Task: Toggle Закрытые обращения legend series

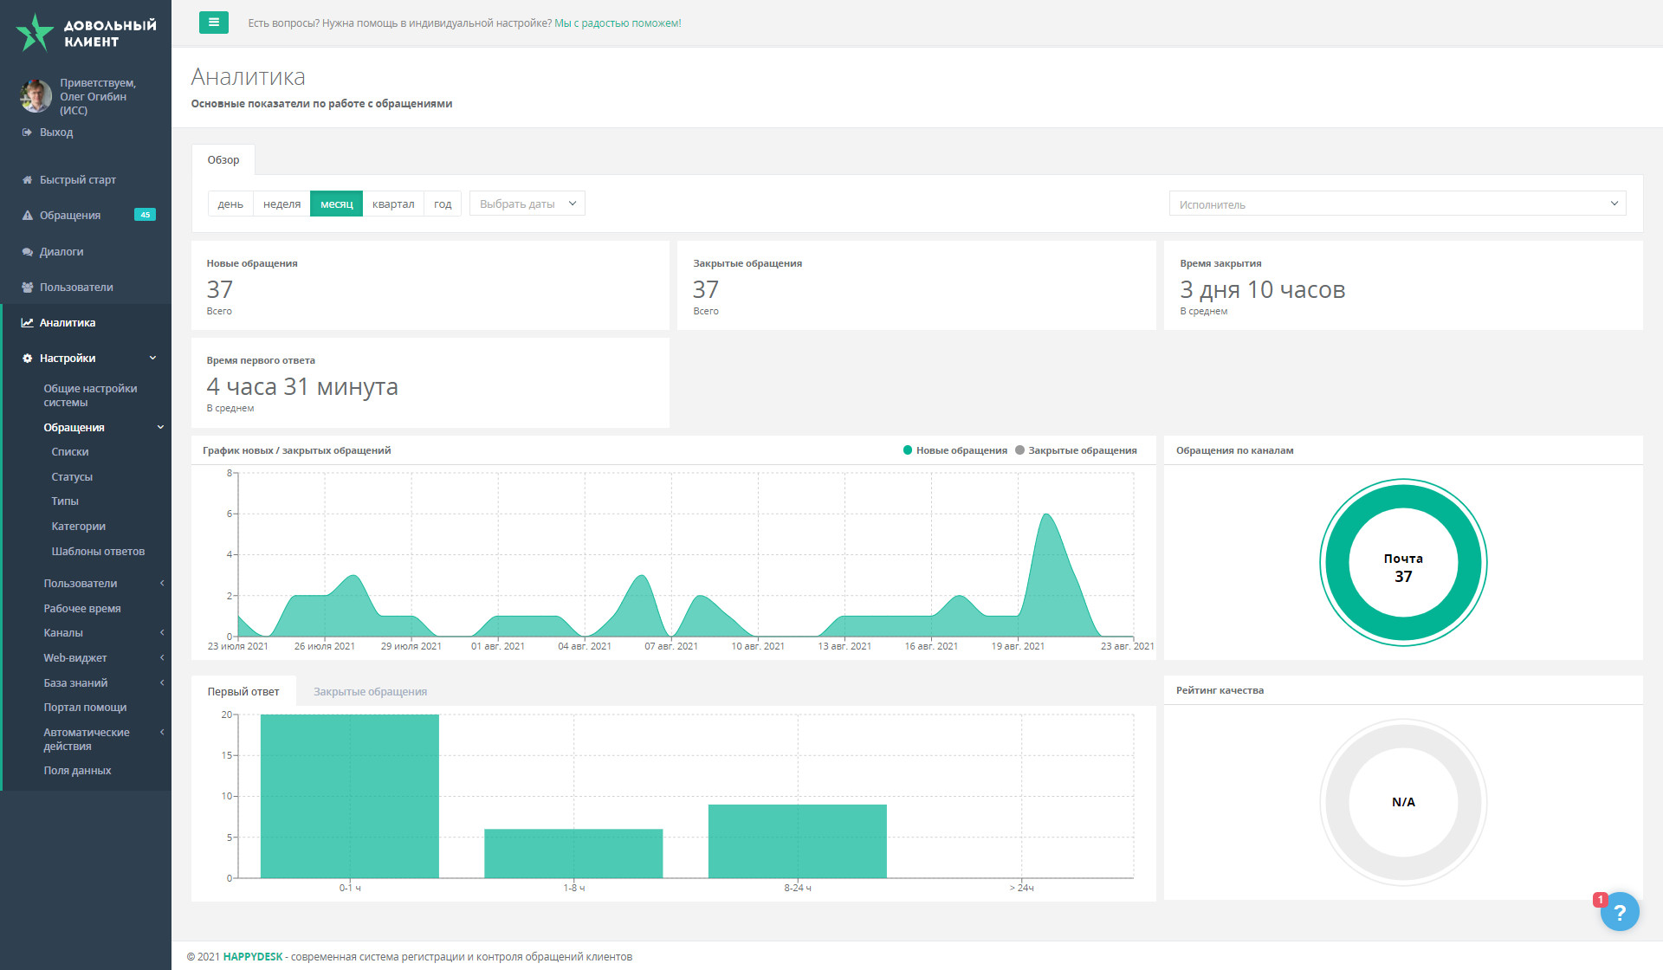Action: point(1075,450)
